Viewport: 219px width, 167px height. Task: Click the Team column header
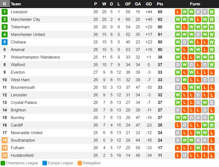point(16,4)
